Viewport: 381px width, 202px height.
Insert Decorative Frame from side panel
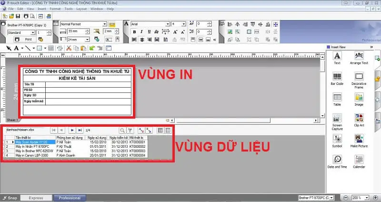[359, 80]
